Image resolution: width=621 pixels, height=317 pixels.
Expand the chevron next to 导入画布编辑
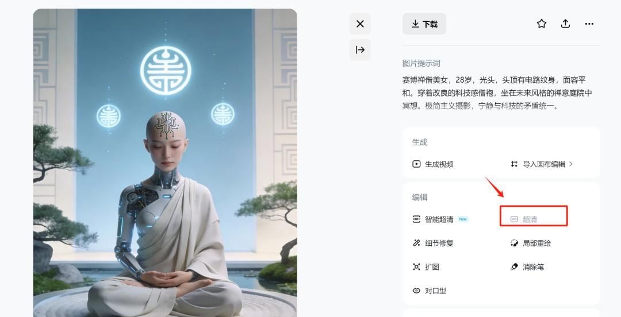point(571,164)
